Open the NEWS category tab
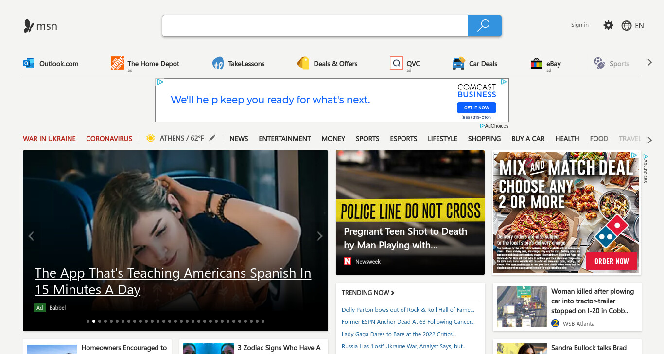This screenshot has height=354, width=664. pyautogui.click(x=239, y=139)
